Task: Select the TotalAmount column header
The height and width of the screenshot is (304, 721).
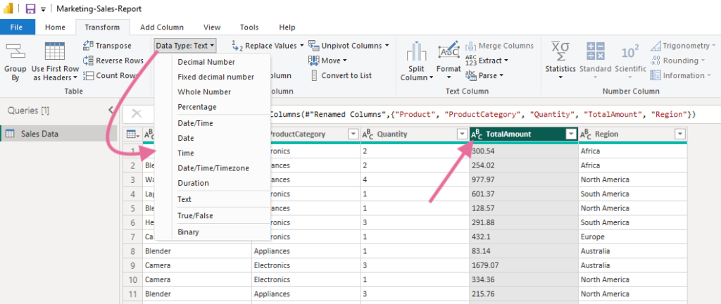Action: coord(524,134)
